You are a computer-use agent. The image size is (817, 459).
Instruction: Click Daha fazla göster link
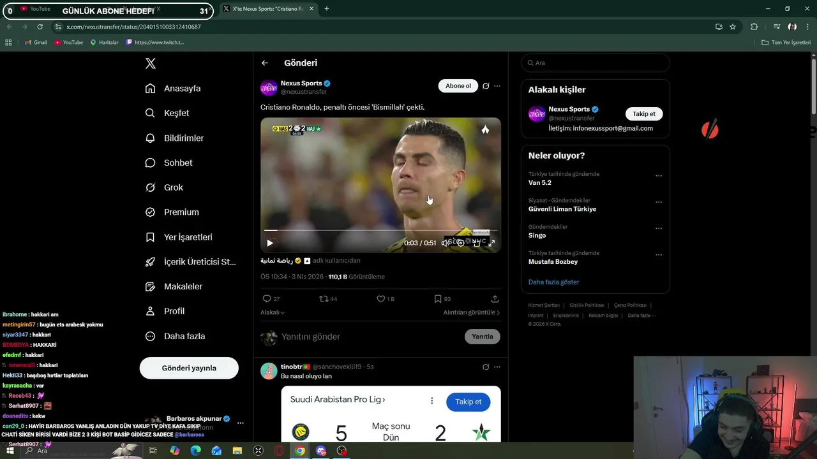[x=554, y=282]
